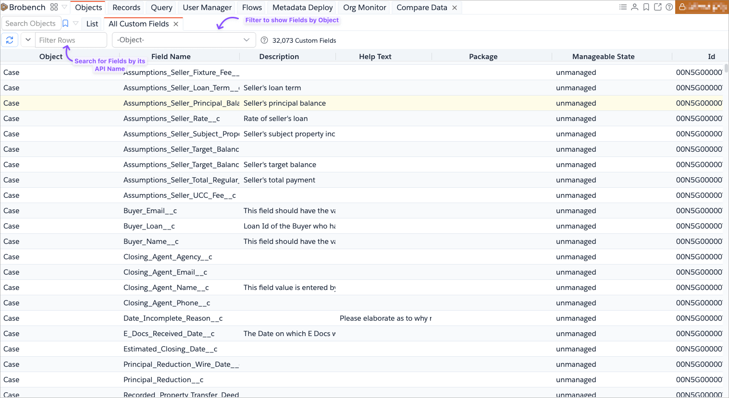Open the user profile icon

(x=634, y=7)
